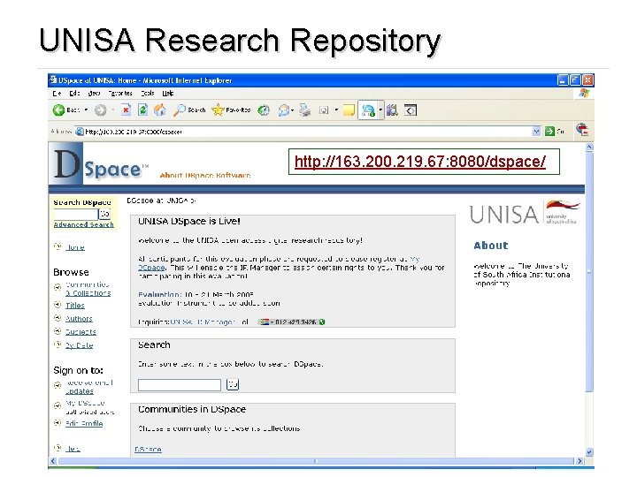Open the Favorites menu
637x477 pixels.
pyautogui.click(x=120, y=94)
